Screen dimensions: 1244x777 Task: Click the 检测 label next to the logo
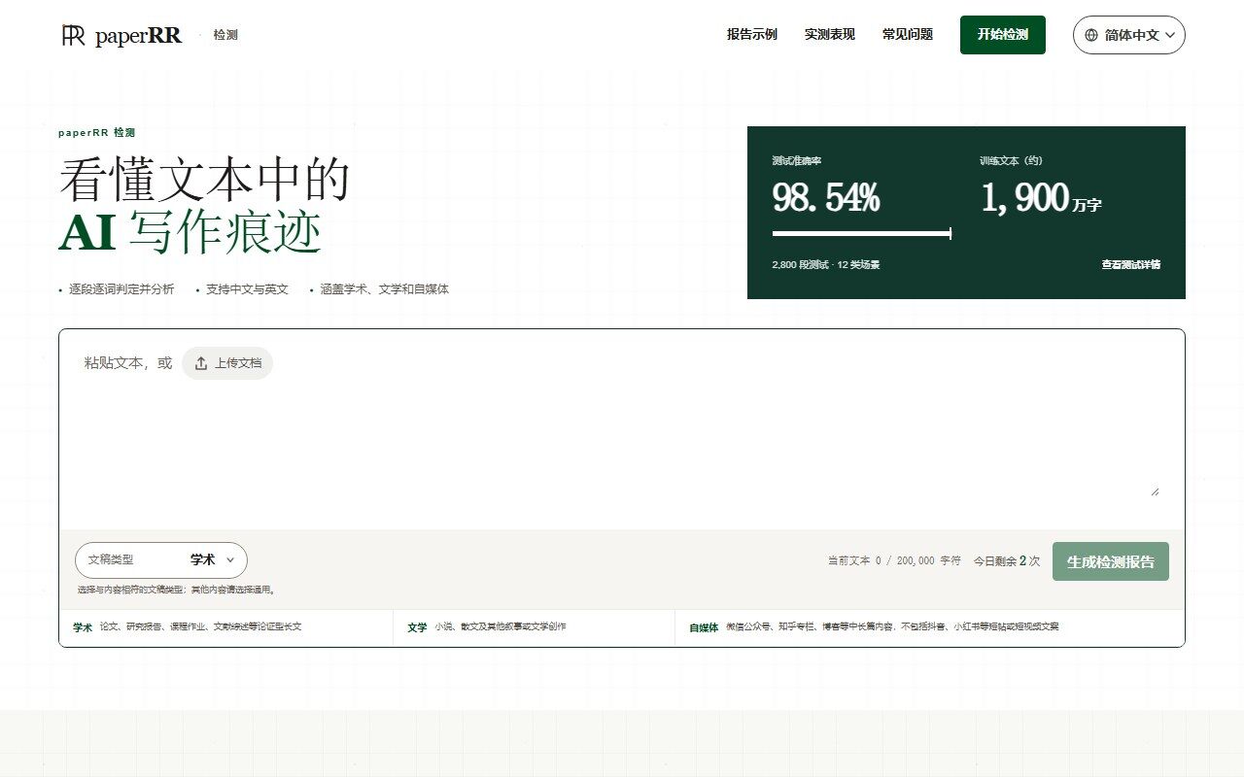tap(225, 35)
